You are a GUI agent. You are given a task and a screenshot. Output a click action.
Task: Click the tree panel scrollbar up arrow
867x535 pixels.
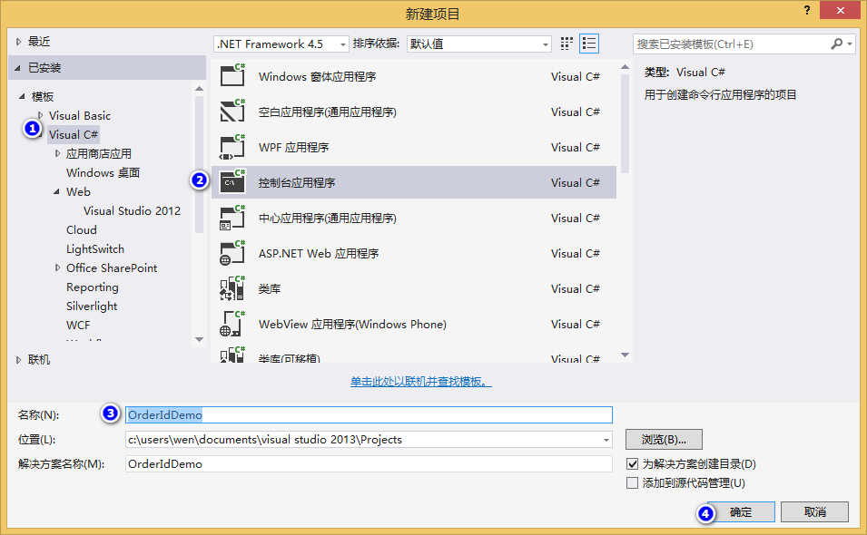click(x=200, y=88)
